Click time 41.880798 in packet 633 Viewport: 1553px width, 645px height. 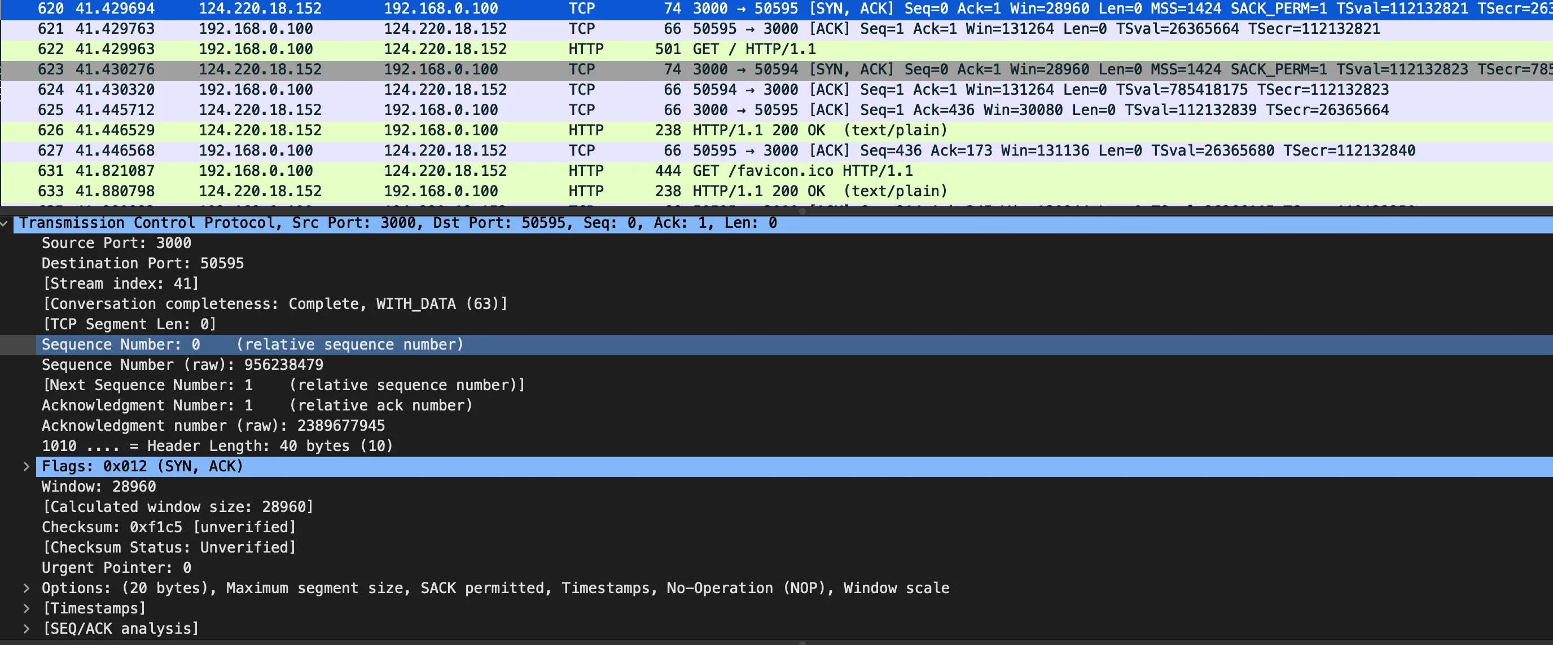[x=115, y=192]
